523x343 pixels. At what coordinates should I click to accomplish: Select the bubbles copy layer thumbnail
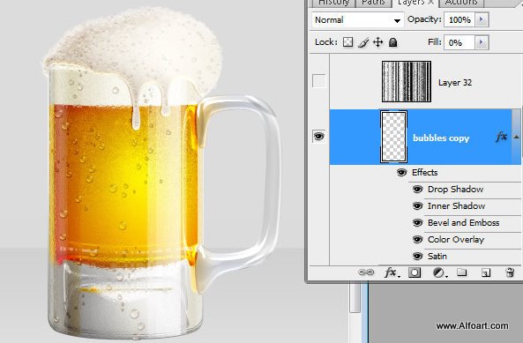(394, 137)
